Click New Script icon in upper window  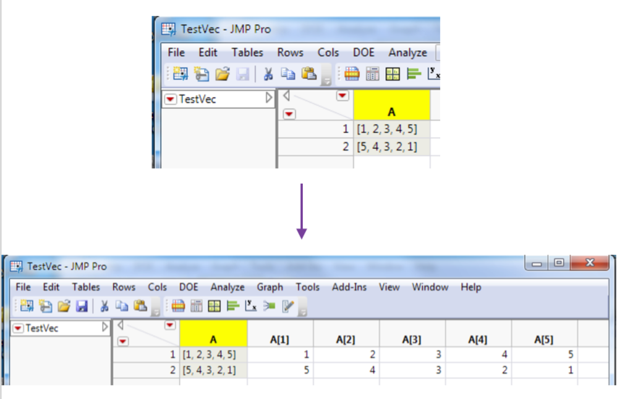point(202,73)
